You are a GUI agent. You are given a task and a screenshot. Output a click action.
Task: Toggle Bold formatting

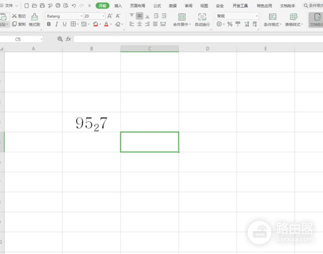pyautogui.click(x=48, y=24)
